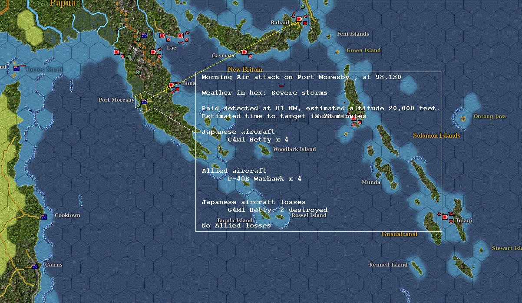The image size is (522, 303).
Task: Click the Lae map label
Action: tap(172, 48)
